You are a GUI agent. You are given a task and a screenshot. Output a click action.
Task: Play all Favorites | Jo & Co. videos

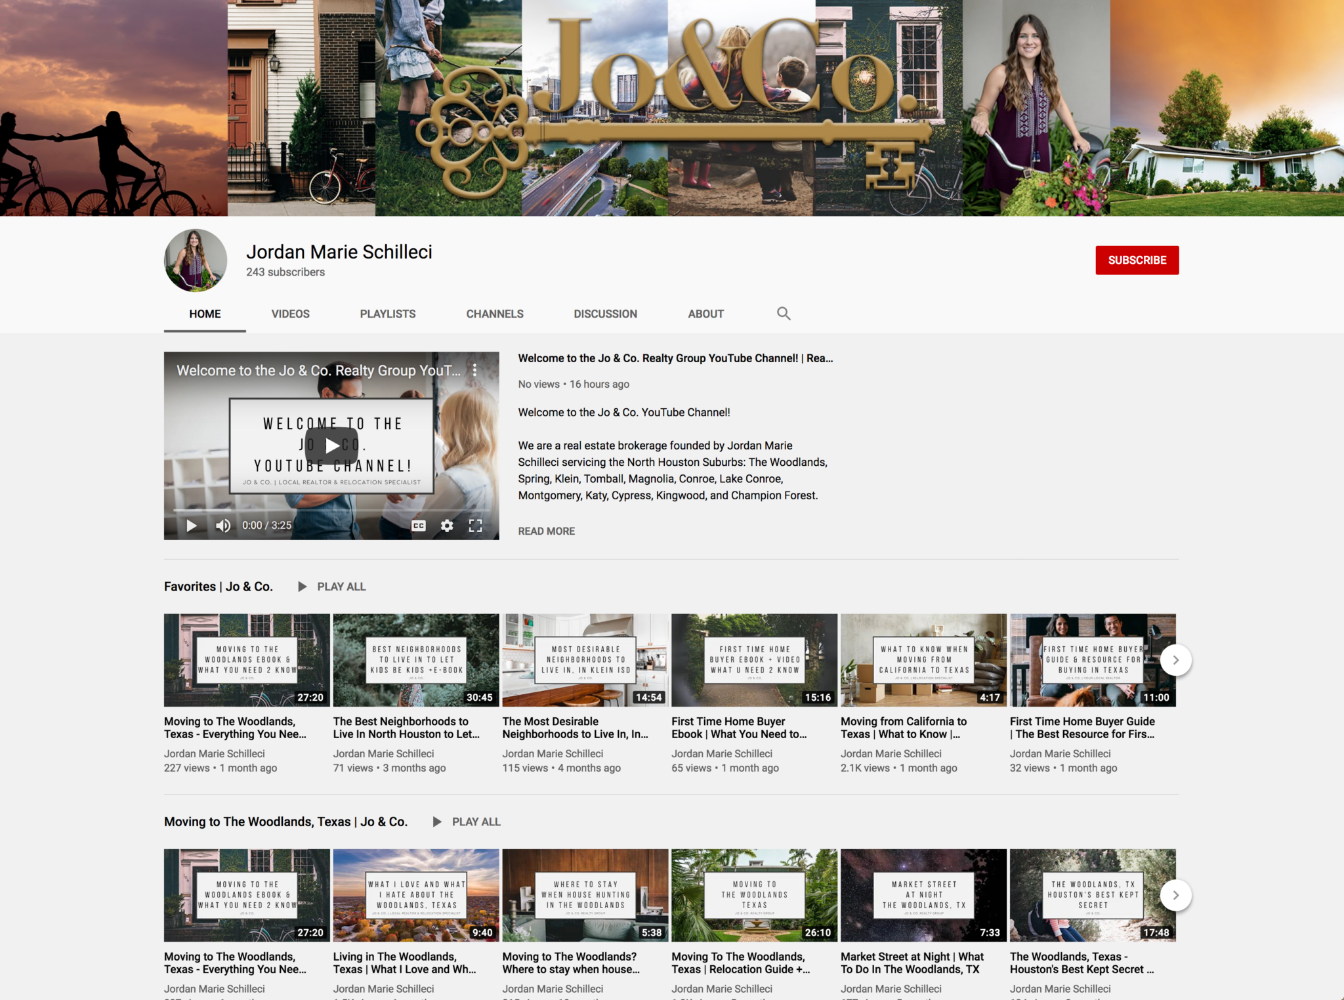(331, 587)
